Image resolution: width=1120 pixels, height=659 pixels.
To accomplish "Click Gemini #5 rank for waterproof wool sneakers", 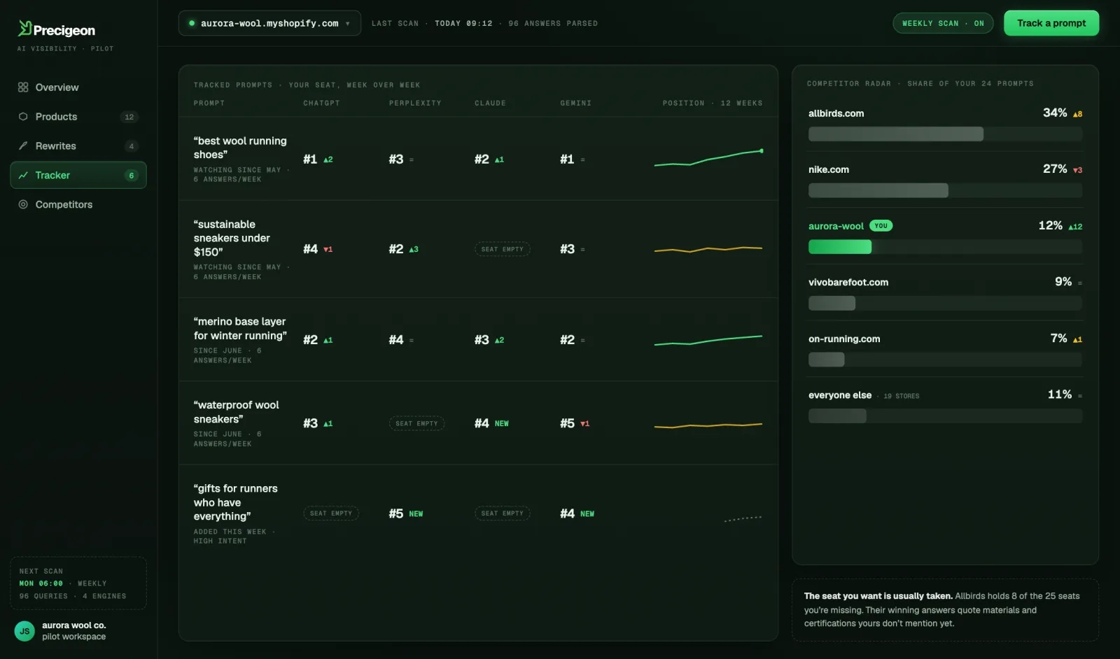I will click(x=567, y=423).
